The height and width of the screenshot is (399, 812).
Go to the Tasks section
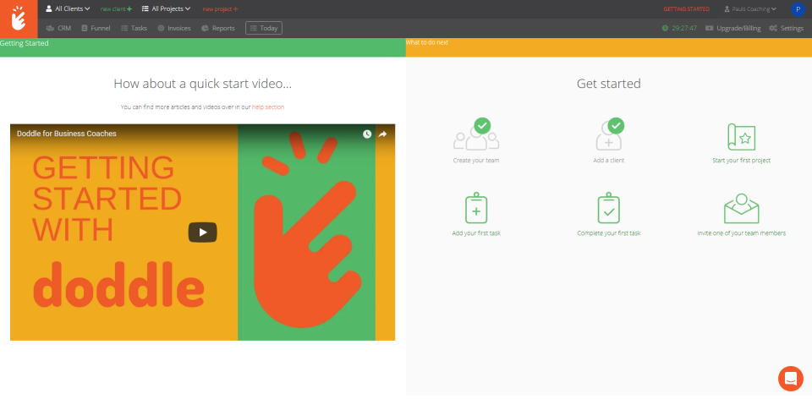(134, 28)
